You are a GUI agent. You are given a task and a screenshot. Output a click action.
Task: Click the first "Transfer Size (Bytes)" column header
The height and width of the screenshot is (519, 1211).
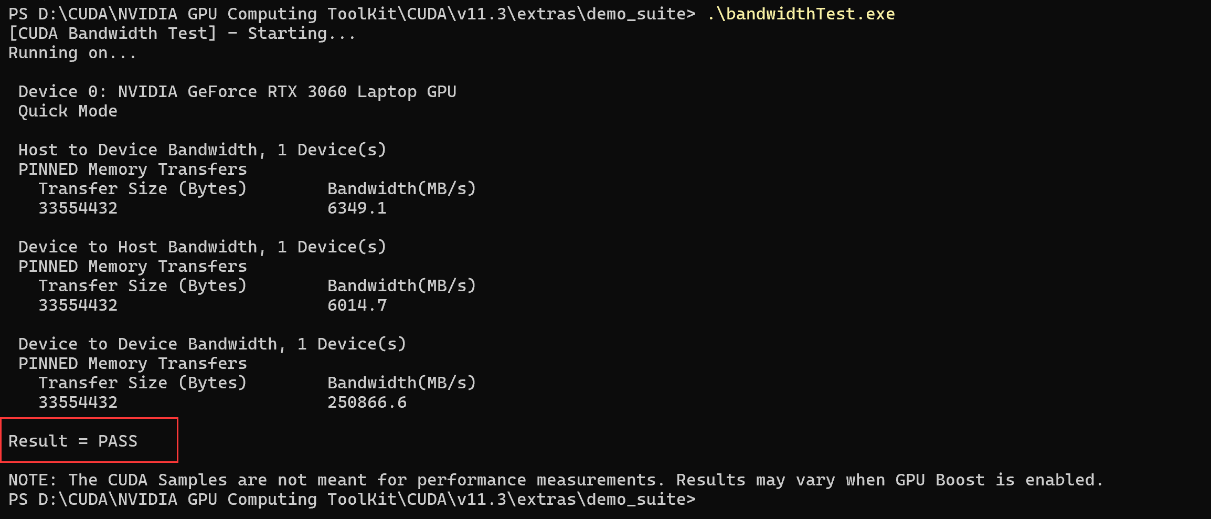(x=142, y=189)
